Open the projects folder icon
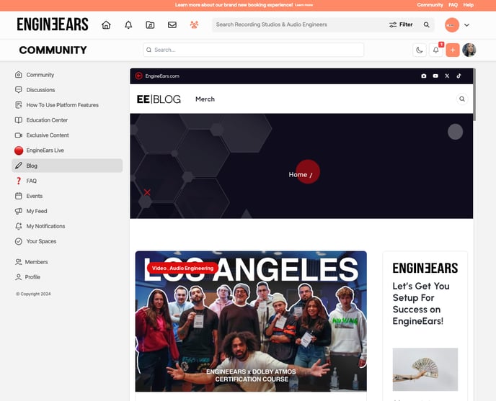This screenshot has width=496, height=401. point(150,24)
